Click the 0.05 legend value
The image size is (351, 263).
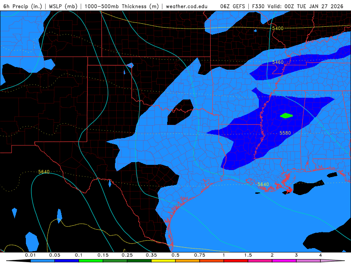(x=54, y=255)
